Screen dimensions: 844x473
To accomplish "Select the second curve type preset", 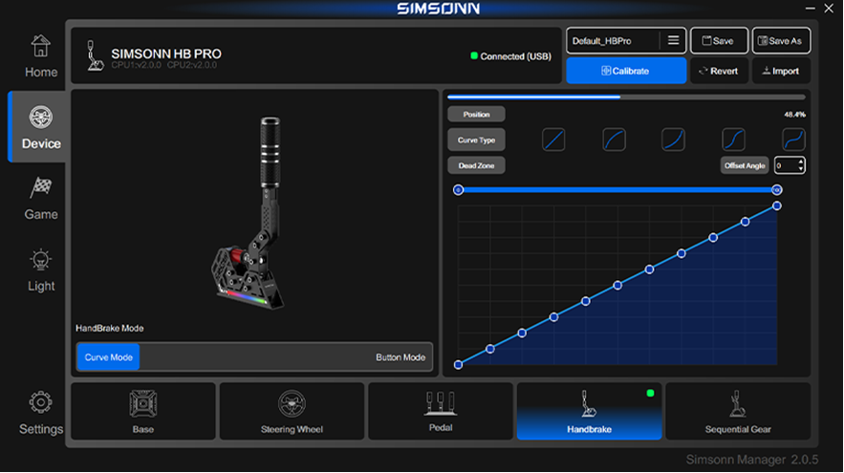I will point(614,140).
